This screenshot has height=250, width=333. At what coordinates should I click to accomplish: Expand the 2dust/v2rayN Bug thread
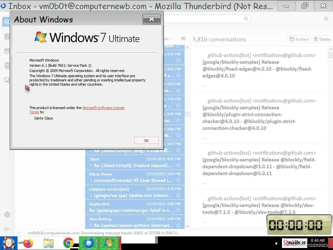coord(91,150)
